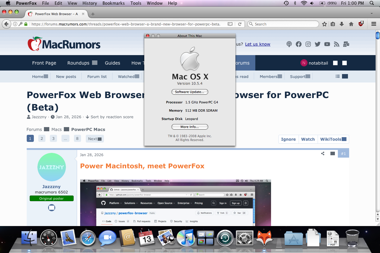Open the Guides nav tab

(x=113, y=63)
